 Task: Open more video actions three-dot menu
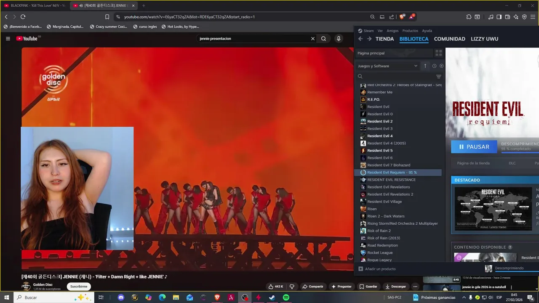pyautogui.click(x=415, y=287)
